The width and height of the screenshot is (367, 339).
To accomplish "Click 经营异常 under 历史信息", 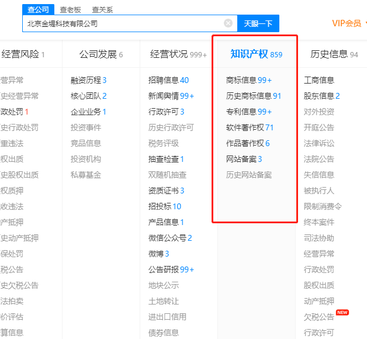I will (x=318, y=254).
